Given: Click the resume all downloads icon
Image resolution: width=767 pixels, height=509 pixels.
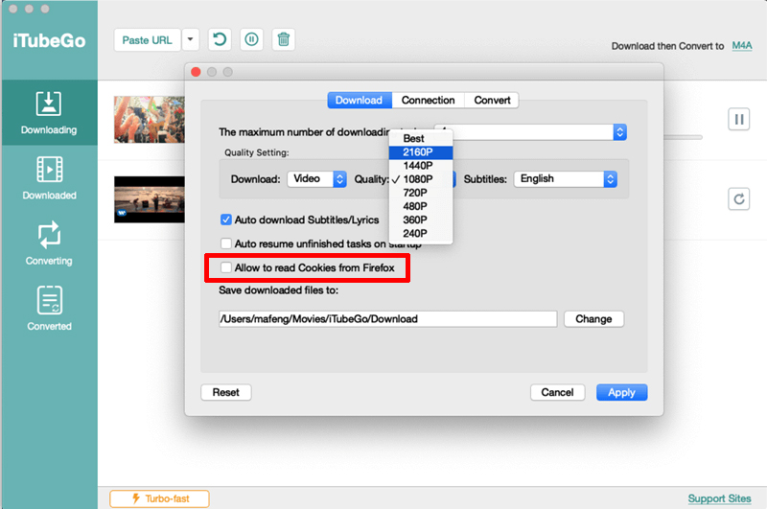Looking at the screenshot, I should click(220, 39).
